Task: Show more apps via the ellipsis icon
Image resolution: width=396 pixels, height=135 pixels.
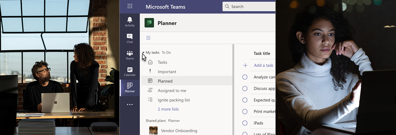Action: 130,104
